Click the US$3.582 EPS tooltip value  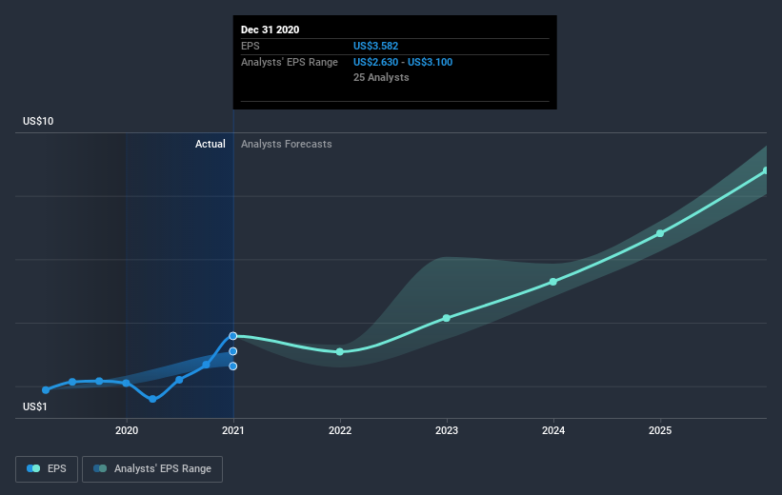coord(375,46)
